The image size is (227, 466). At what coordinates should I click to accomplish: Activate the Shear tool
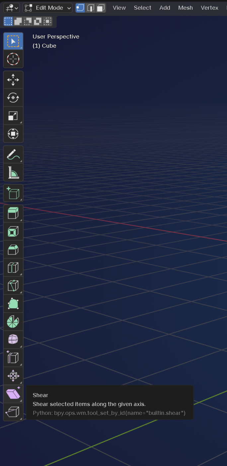(13, 393)
